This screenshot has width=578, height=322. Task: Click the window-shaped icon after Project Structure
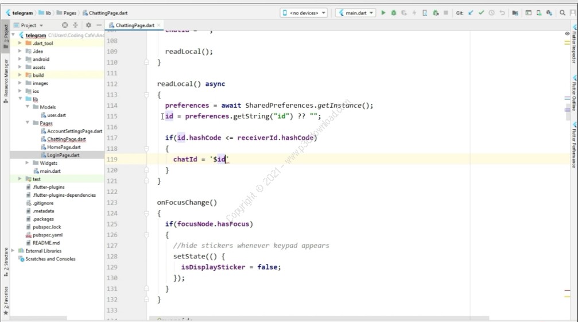tap(528, 13)
